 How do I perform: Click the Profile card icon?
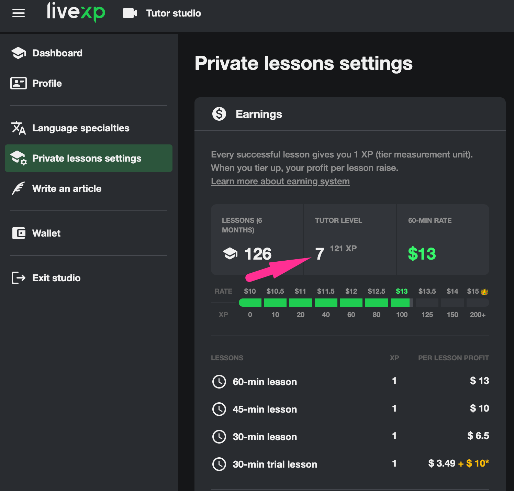point(19,83)
